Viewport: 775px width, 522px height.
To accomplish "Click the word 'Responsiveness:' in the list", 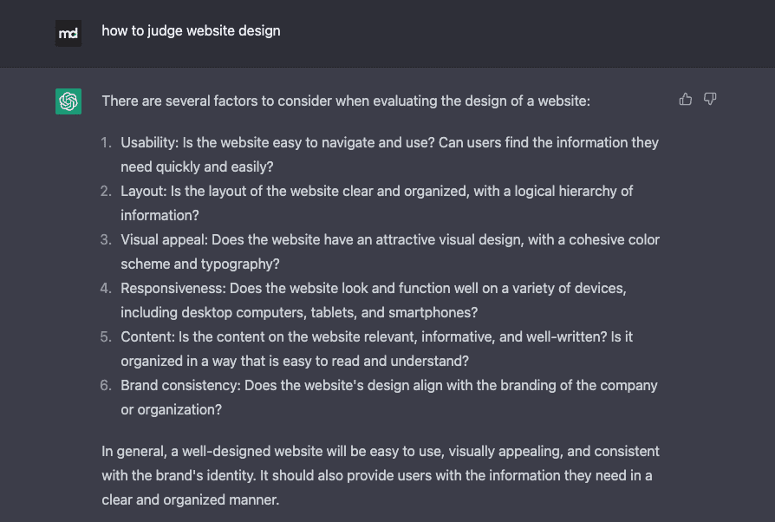I will tap(173, 288).
